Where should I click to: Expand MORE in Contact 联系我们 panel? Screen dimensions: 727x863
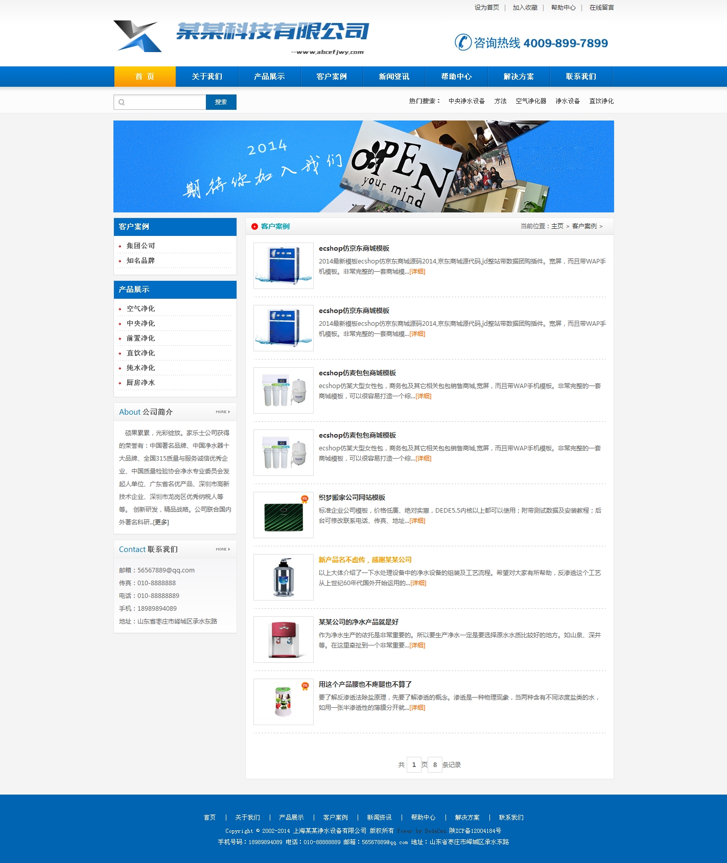tap(223, 549)
